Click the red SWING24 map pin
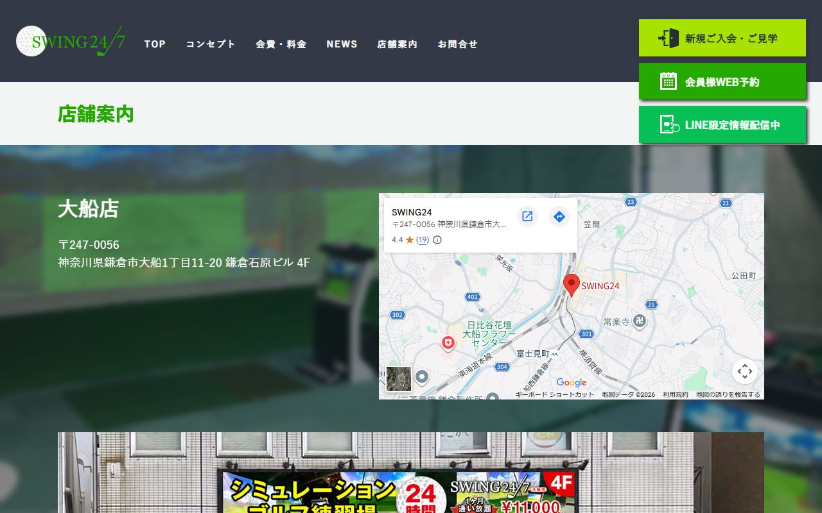This screenshot has width=822, height=513. click(572, 285)
